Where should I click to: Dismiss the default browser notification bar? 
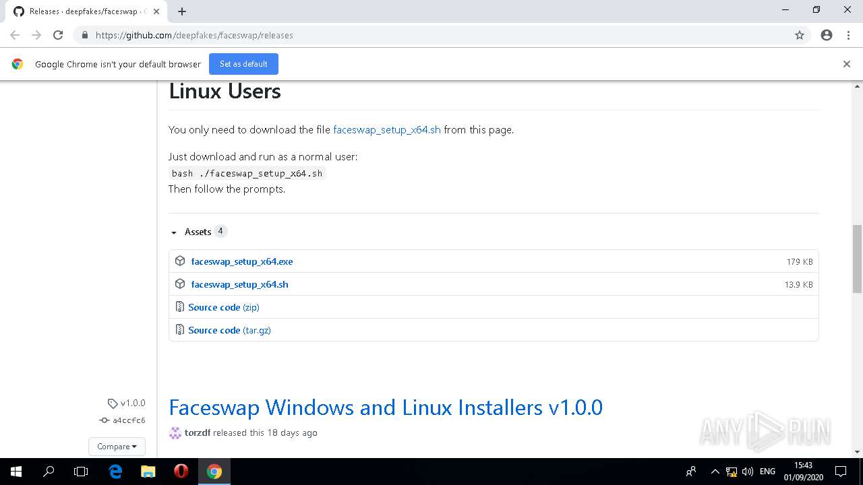coord(847,64)
